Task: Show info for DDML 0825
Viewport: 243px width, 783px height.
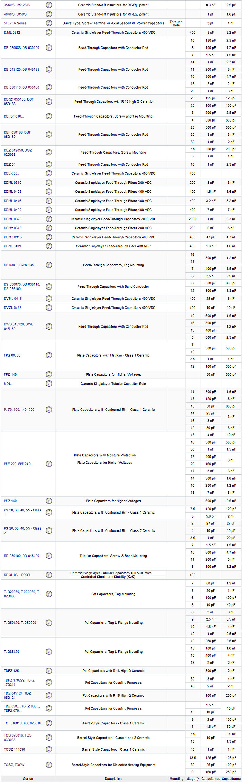Action: click(49, 219)
